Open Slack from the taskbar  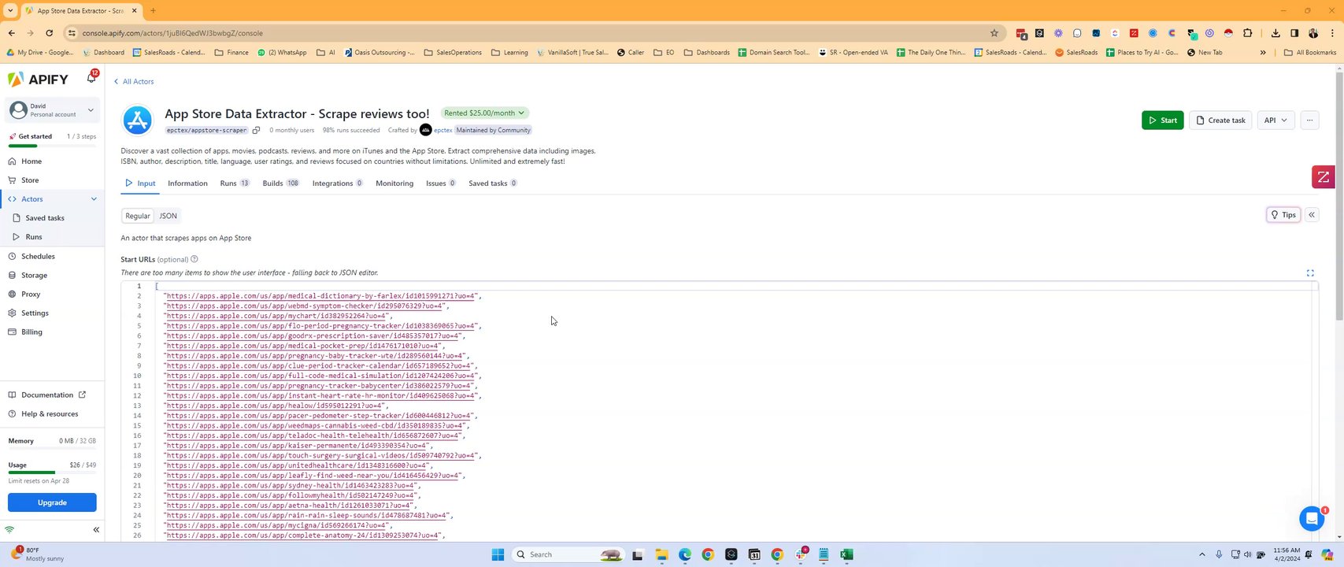coord(801,554)
